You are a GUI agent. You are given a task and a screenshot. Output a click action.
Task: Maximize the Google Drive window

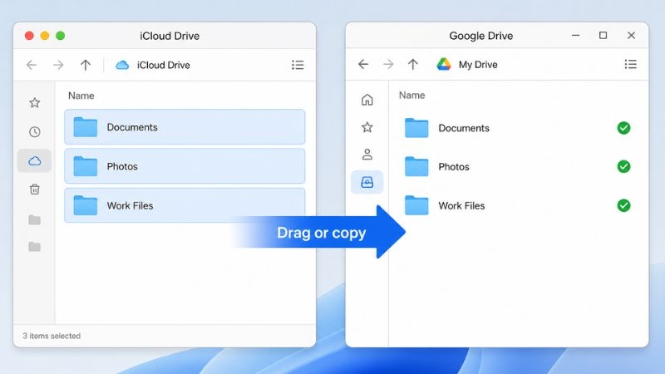[x=603, y=35]
